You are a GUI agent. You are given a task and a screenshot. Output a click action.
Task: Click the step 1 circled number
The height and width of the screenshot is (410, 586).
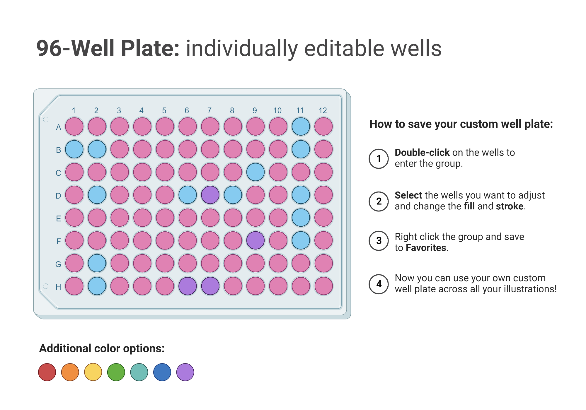379,159
